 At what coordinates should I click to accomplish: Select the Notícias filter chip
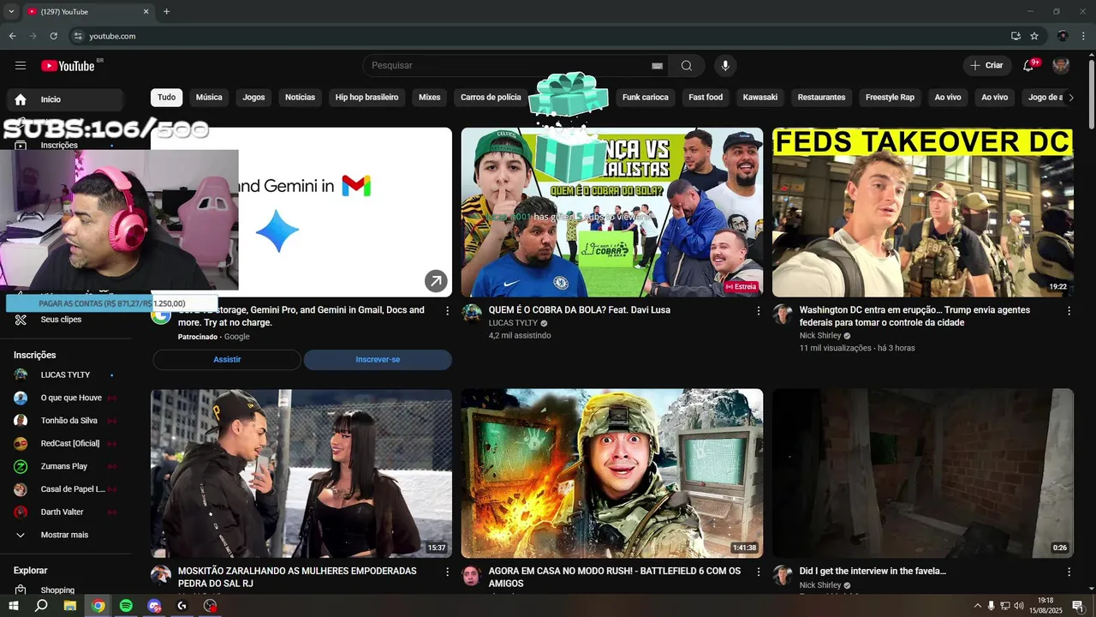click(x=300, y=98)
